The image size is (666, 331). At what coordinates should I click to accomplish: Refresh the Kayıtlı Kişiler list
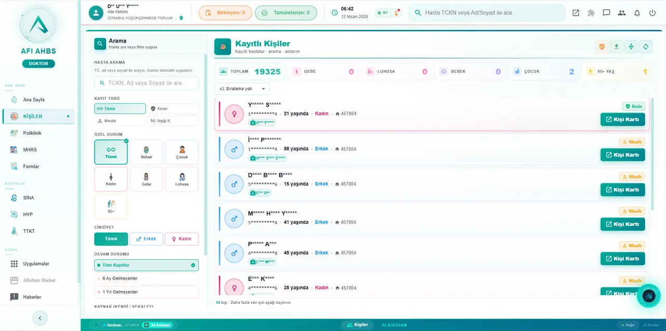(x=646, y=47)
